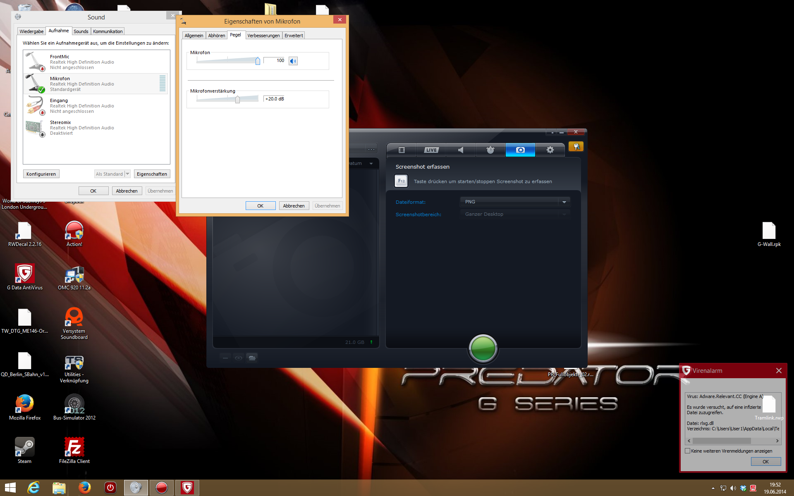This screenshot has height=496, width=794.
Task: Open the 'Als Standard' dropdown arrow
Action: pyautogui.click(x=127, y=174)
